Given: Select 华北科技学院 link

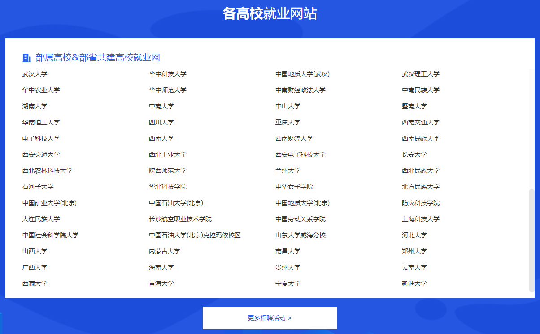Looking at the screenshot, I should pos(168,187).
